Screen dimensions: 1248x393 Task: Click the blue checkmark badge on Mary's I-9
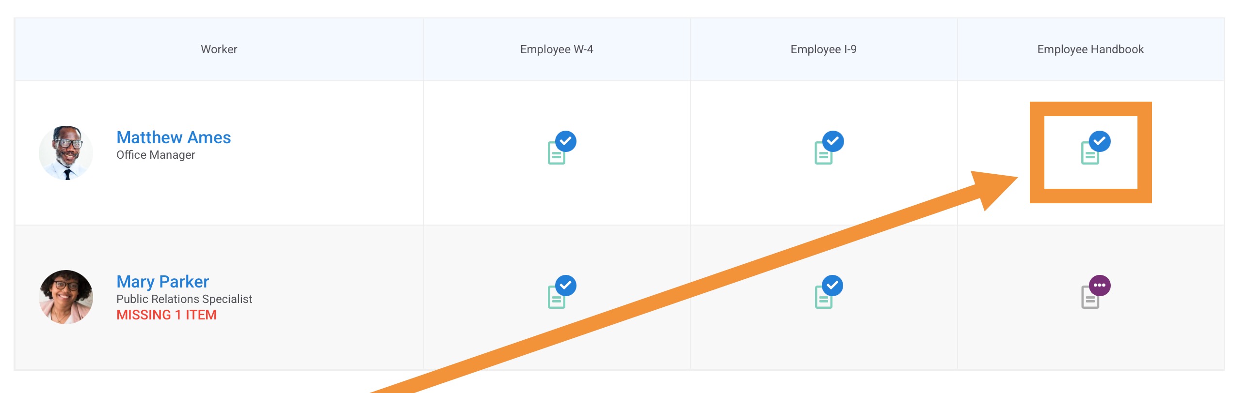click(832, 286)
